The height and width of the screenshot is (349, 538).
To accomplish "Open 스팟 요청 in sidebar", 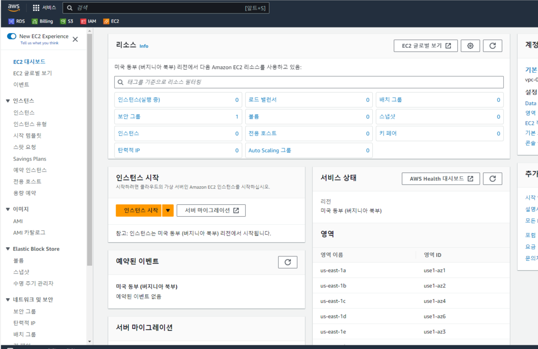I will [x=25, y=147].
